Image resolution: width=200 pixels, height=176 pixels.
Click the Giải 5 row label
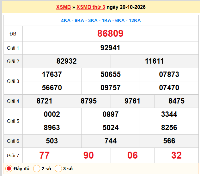click(13, 121)
